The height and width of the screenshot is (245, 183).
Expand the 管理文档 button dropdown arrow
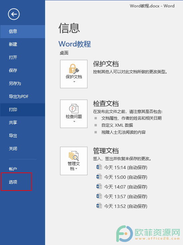(x=76, y=168)
